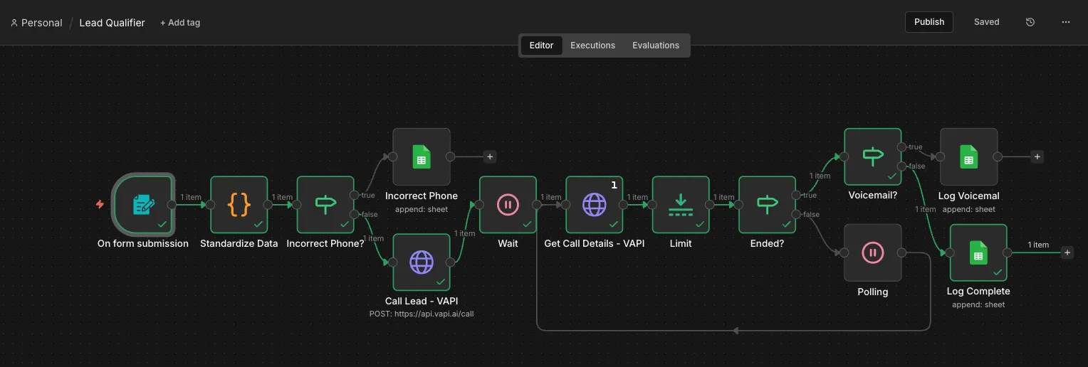Switch to the Executions tab
The height and width of the screenshot is (367, 1088).
(592, 46)
